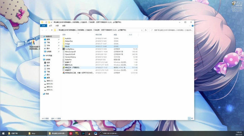Go forward with the forward arrow
This screenshot has width=244, height=136.
coord(46,30)
